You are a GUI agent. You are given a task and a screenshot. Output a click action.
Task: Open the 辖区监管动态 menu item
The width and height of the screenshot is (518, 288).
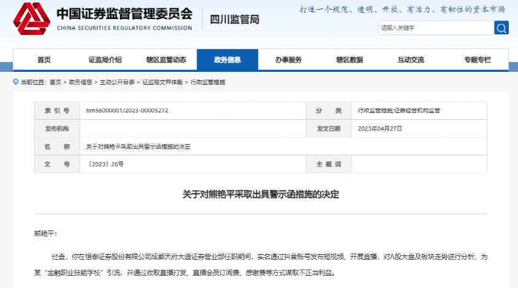166,60
